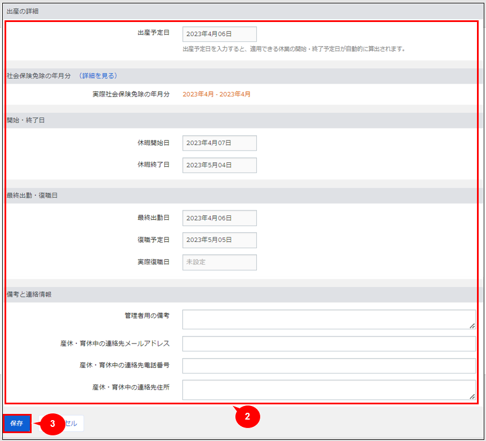Click the red number 2 callout badge

click(247, 417)
